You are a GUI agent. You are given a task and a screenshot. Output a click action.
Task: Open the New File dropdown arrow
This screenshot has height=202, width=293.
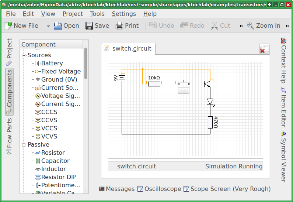click(x=48, y=26)
